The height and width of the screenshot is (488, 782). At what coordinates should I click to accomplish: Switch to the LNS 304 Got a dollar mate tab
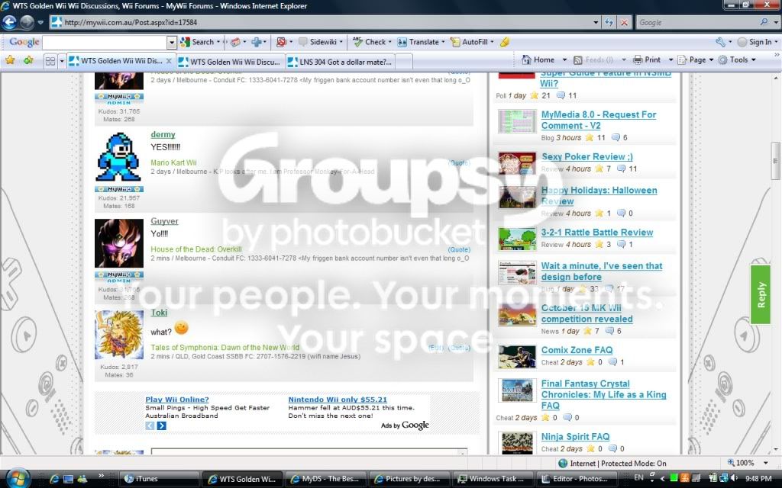pos(341,63)
